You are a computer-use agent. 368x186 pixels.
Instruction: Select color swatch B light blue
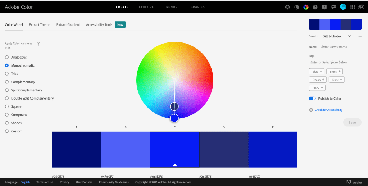click(125, 149)
